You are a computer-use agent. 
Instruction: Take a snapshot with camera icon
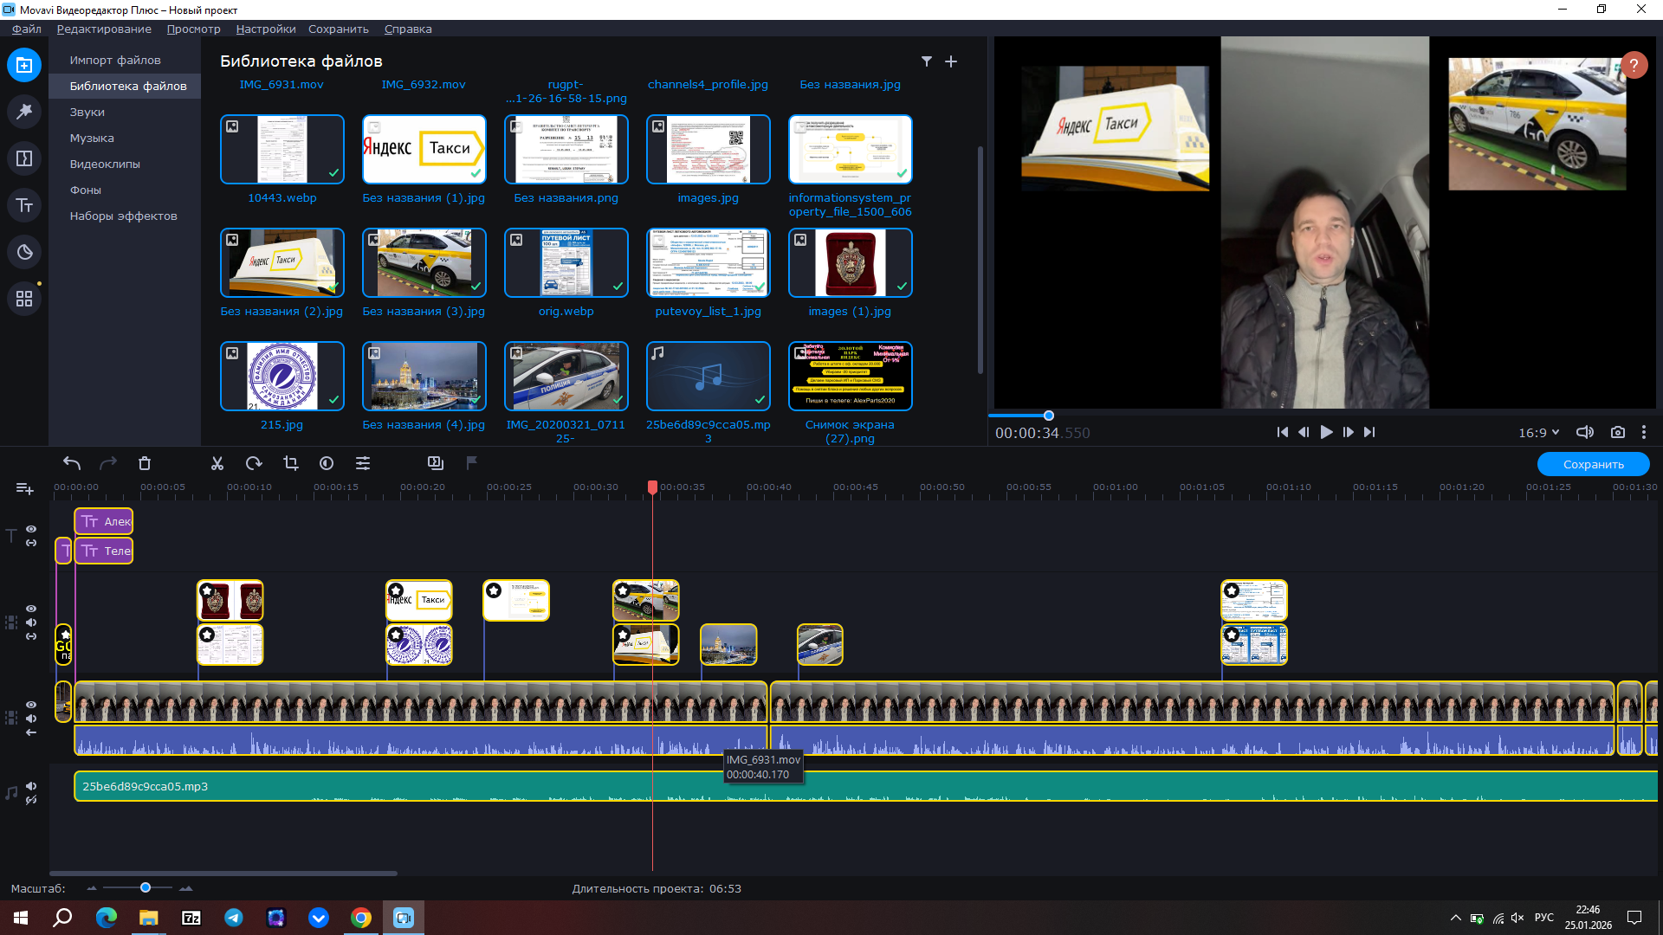coord(1617,433)
